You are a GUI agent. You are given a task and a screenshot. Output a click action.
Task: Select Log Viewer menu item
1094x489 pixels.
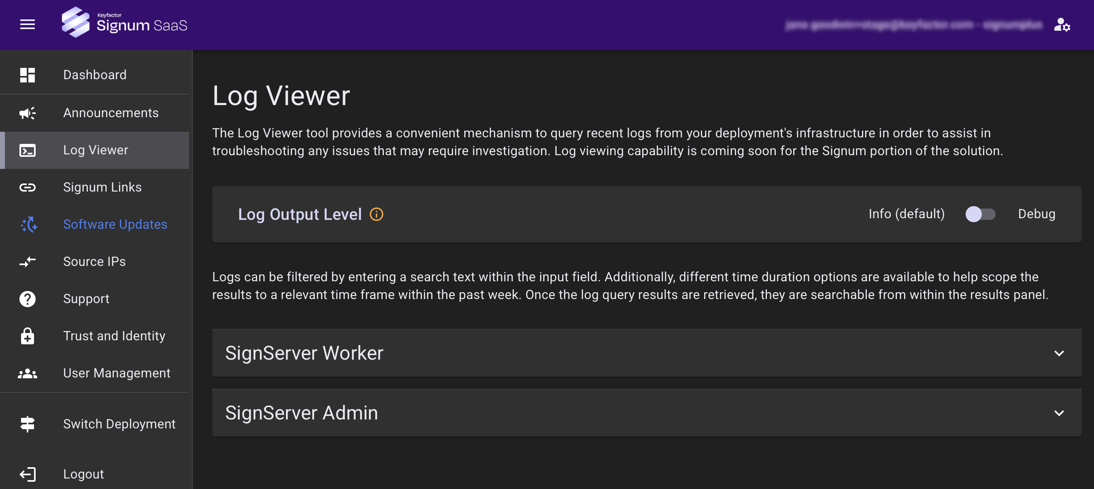click(x=95, y=150)
